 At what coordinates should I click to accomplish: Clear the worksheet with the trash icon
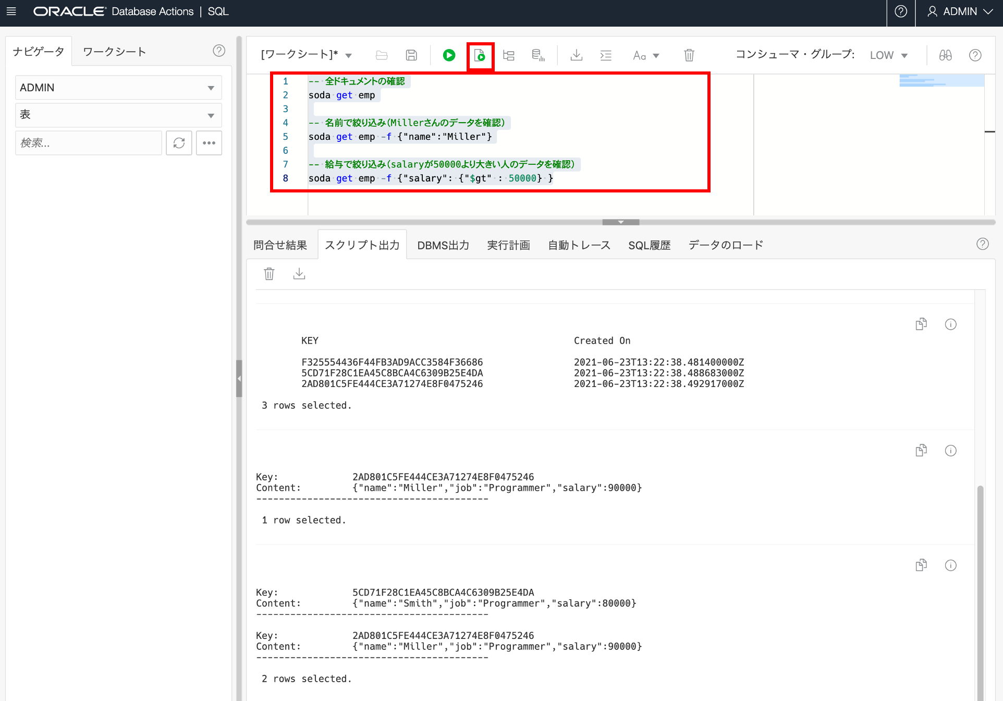pyautogui.click(x=689, y=55)
